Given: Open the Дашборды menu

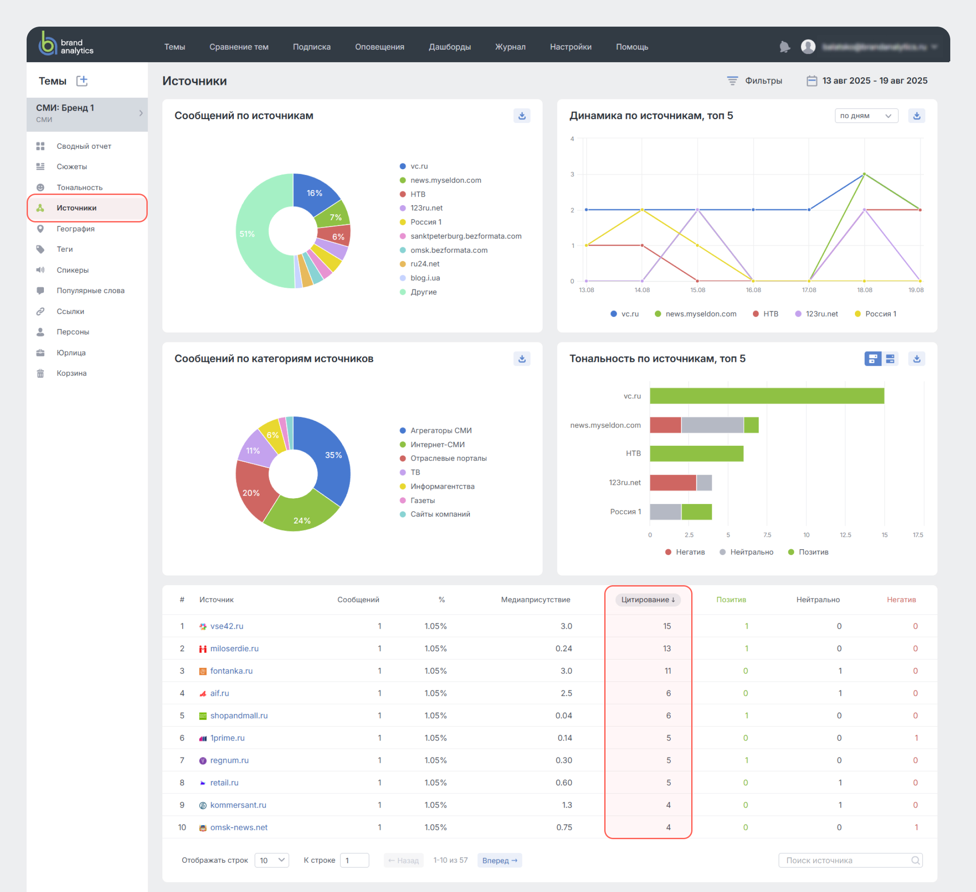Looking at the screenshot, I should [450, 47].
